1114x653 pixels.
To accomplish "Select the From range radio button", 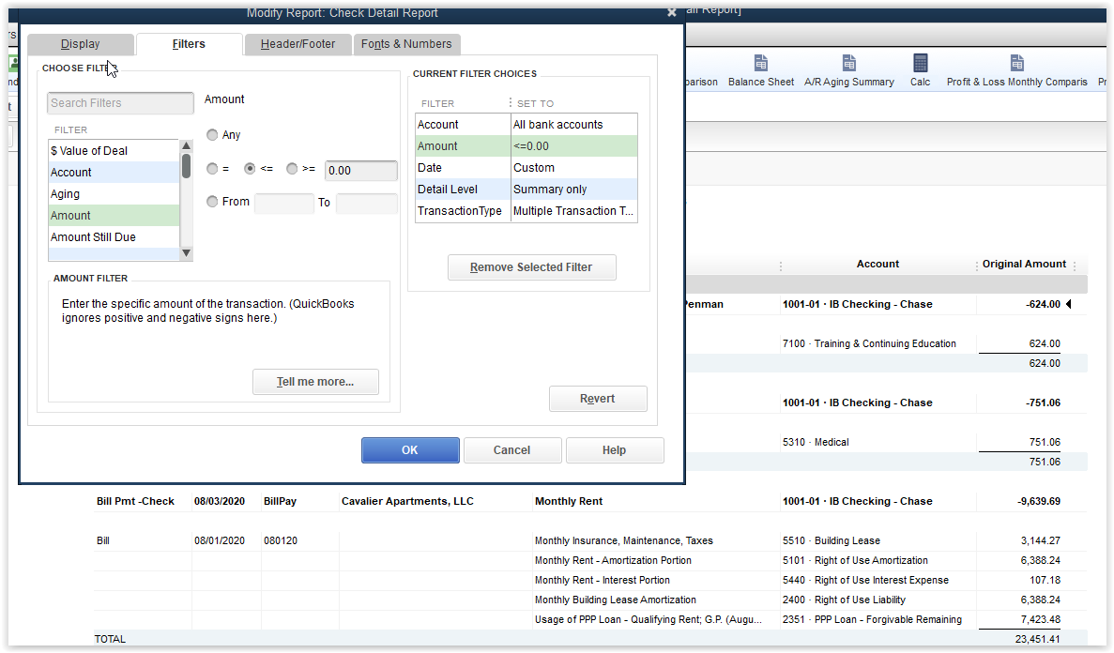I will [x=212, y=201].
